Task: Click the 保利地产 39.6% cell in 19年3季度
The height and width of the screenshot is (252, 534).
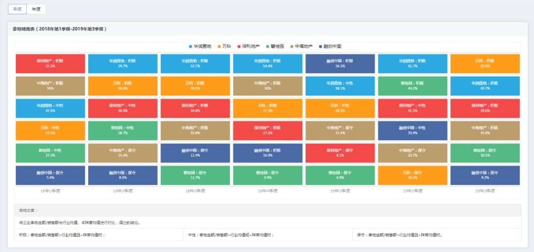Action: pos(486,108)
